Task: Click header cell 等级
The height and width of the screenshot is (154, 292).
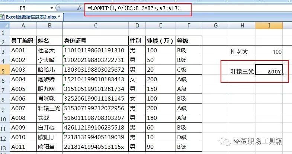Action: point(189,41)
